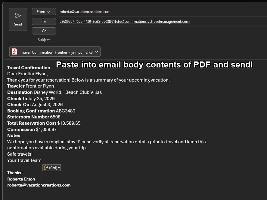267x200 pixels.
Task: Click the 'Thanks!' signature line
Action: click(x=15, y=173)
